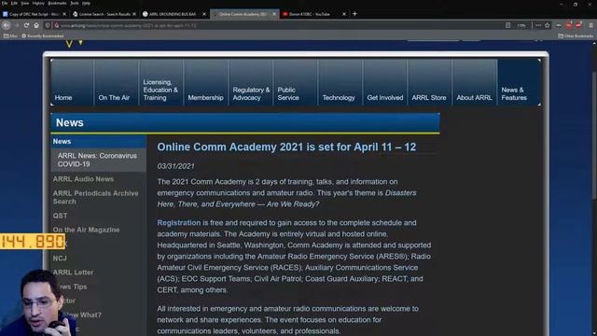
Task: Click the URL address bar
Action: click(x=280, y=25)
